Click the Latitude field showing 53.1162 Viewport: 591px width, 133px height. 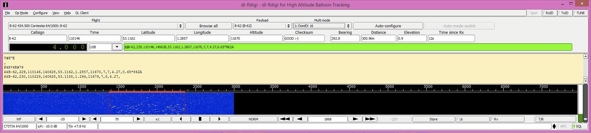pyautogui.click(x=148, y=38)
